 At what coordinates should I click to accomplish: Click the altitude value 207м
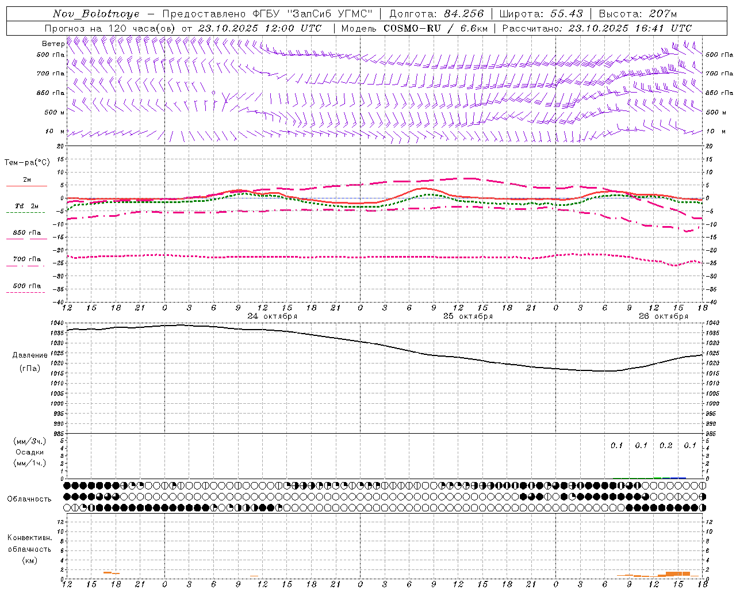point(663,13)
